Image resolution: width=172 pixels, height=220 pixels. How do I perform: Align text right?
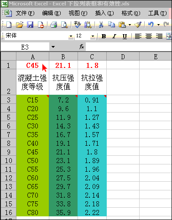click(159, 36)
